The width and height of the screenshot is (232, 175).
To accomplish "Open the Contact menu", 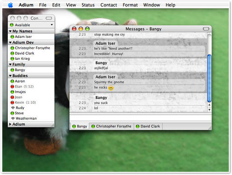I will pos(108,5).
